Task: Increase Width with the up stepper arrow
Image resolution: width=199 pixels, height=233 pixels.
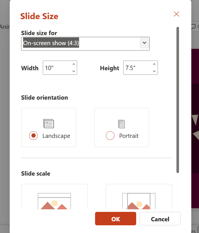Action: point(74,64)
